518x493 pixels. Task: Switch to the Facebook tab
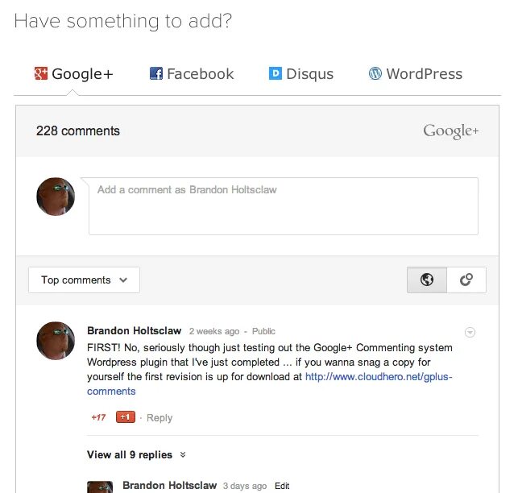pos(192,74)
